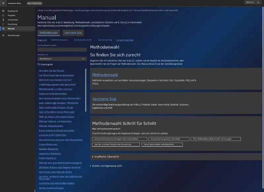The height and width of the screenshot is (192, 264).
Task: Open Zähldaten: Poisson oder Negativ-Binomial
Action: tap(59, 168)
